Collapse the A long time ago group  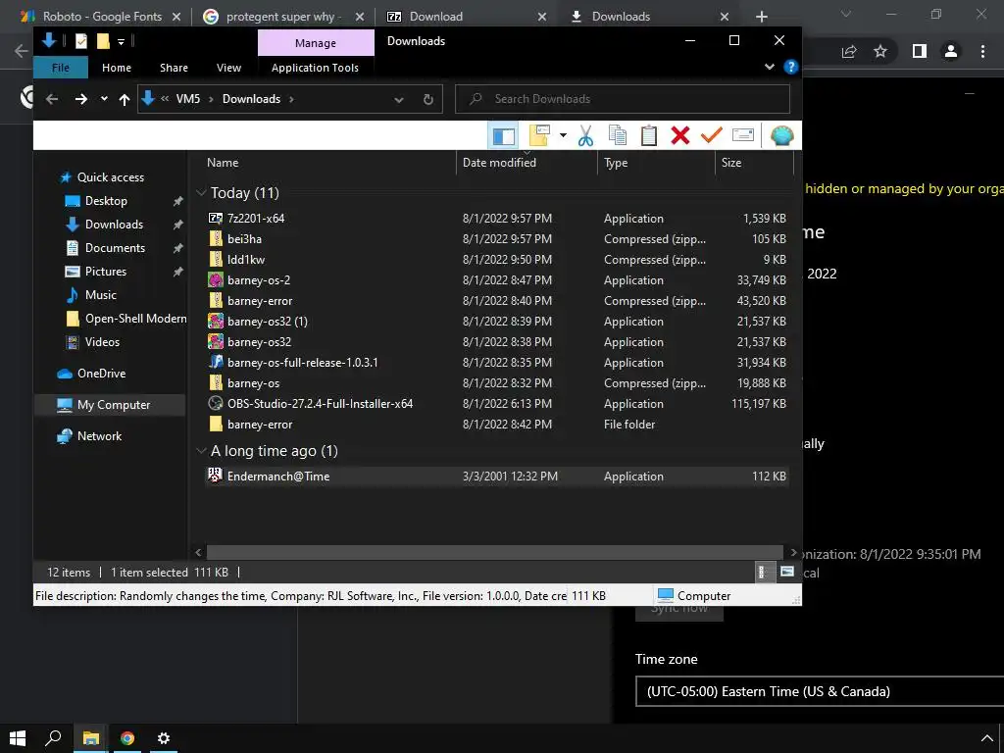(x=201, y=451)
